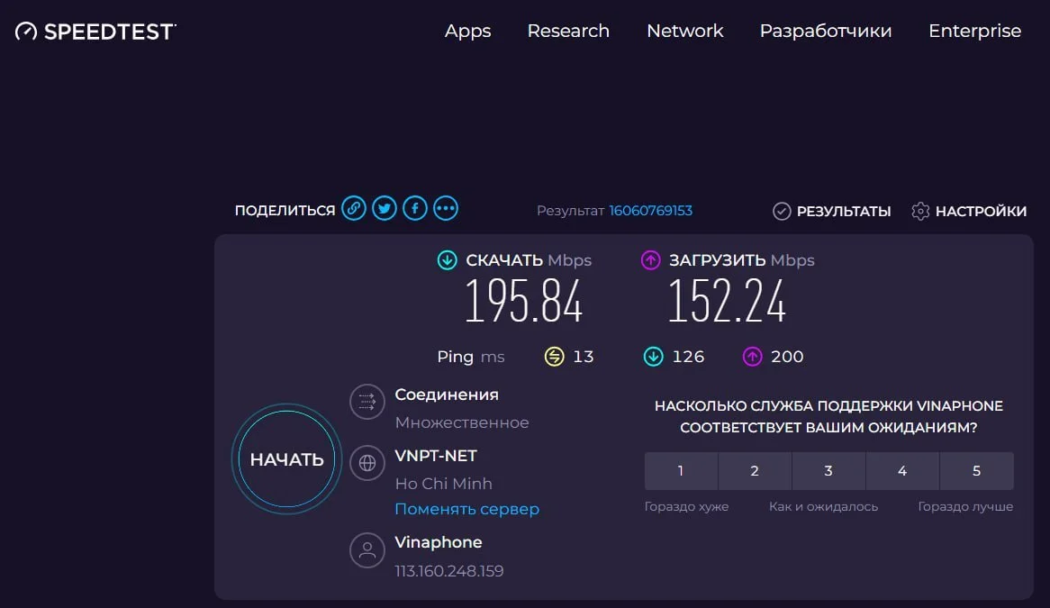Click the yellow idle ping icon
Viewport: 1050px width, 608px height.
click(555, 356)
